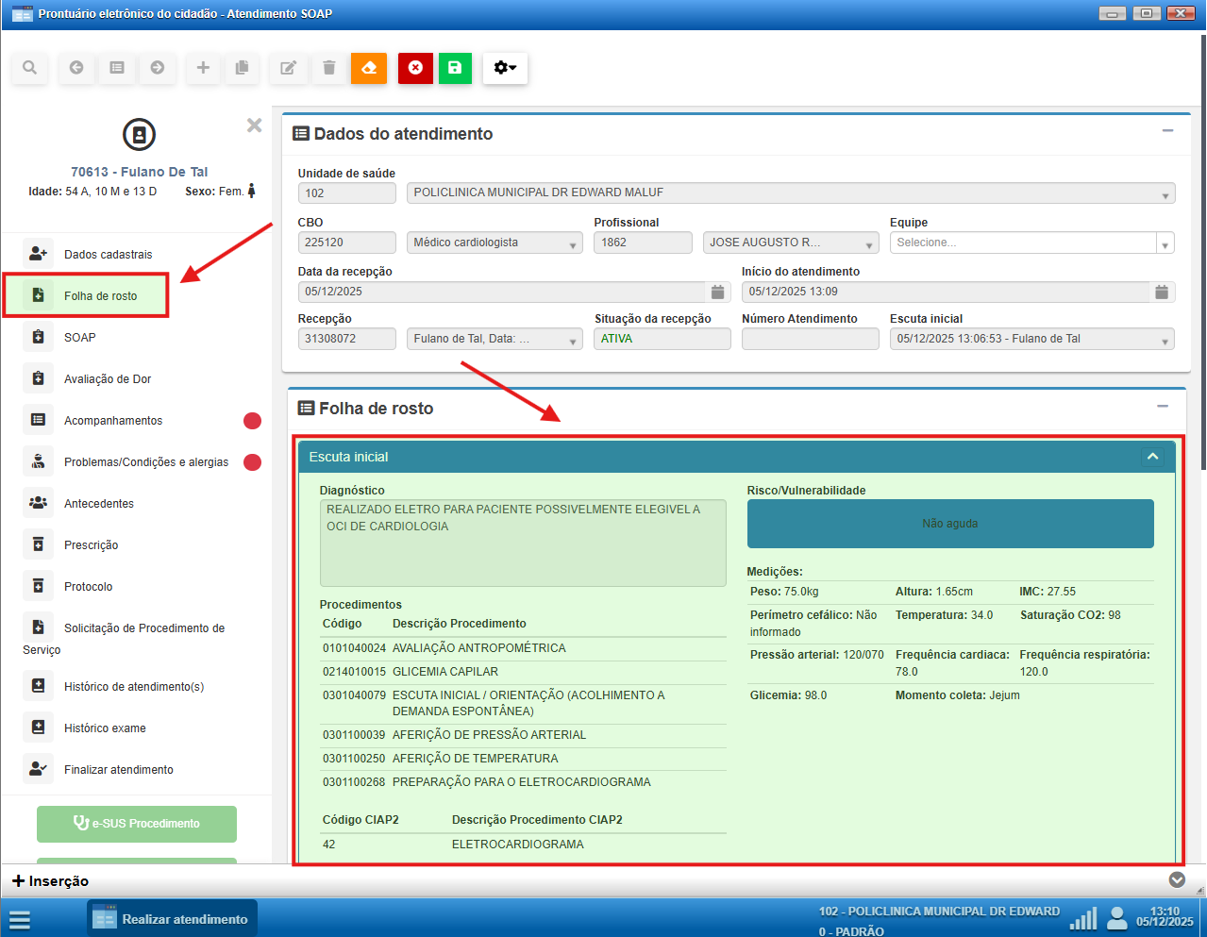Click the magnifier search icon

pos(30,68)
